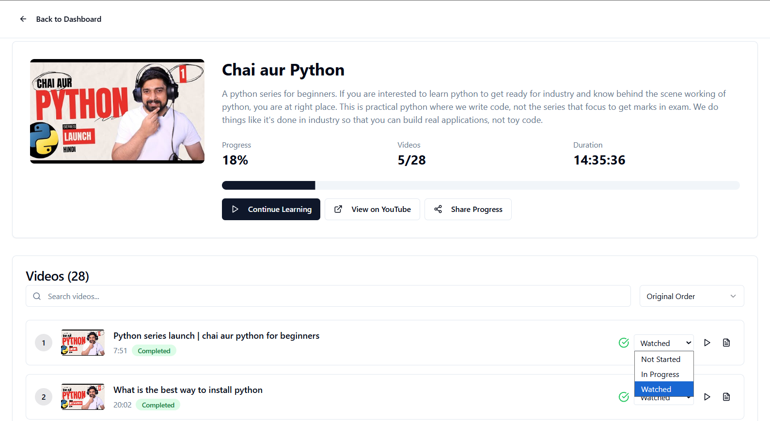Click title 'What is the best way to install python'
Image resolution: width=770 pixels, height=421 pixels.
pyautogui.click(x=188, y=390)
